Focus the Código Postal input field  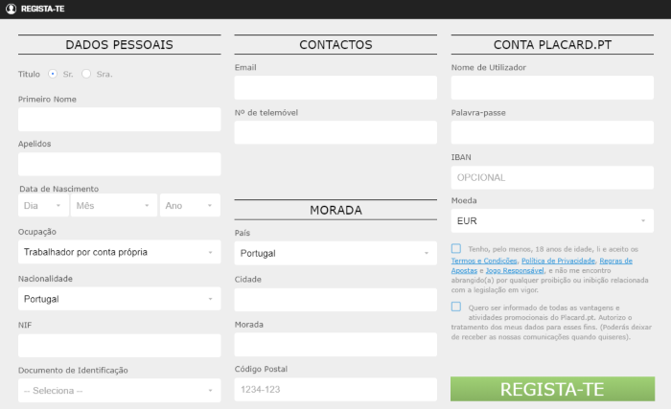tap(335, 389)
